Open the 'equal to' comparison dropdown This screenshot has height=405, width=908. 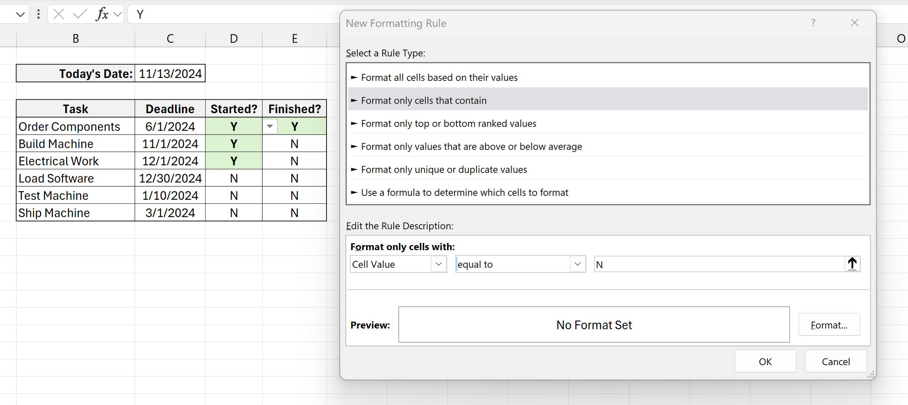(577, 264)
